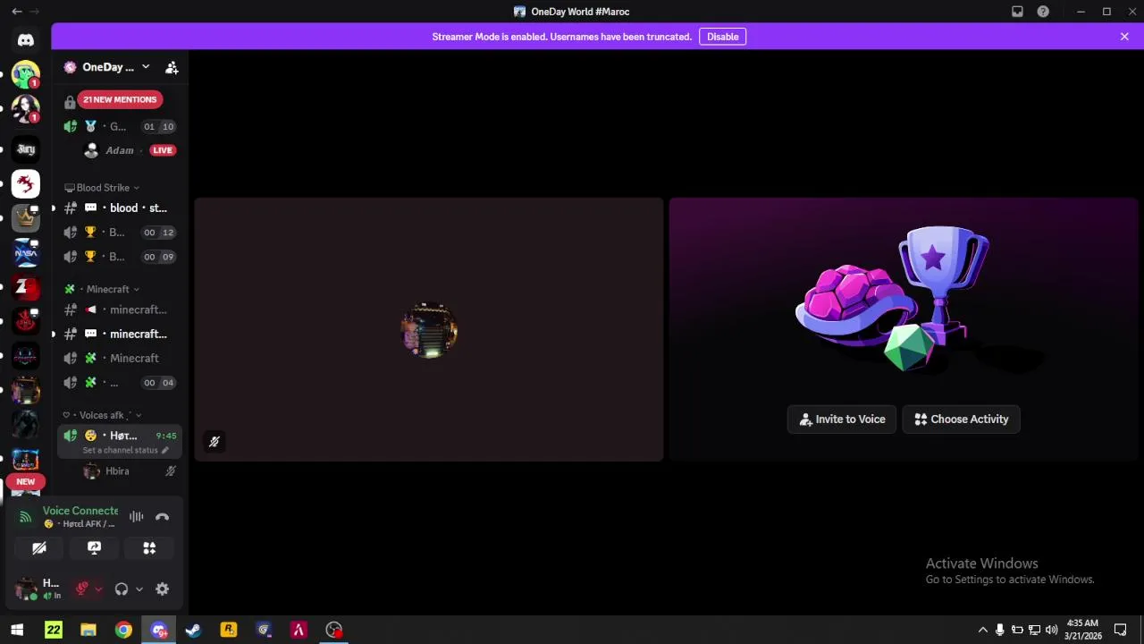Open the Bury server icon
Viewport: 1144px width, 644px height.
pos(26,149)
